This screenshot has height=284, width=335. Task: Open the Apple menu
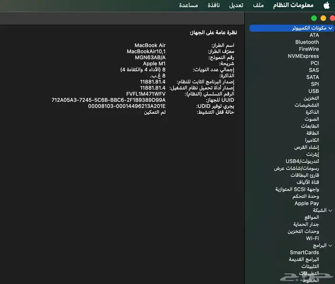[x=327, y=5]
